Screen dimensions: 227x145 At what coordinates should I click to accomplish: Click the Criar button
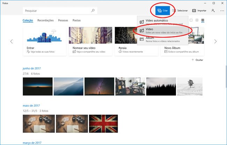click(x=162, y=11)
